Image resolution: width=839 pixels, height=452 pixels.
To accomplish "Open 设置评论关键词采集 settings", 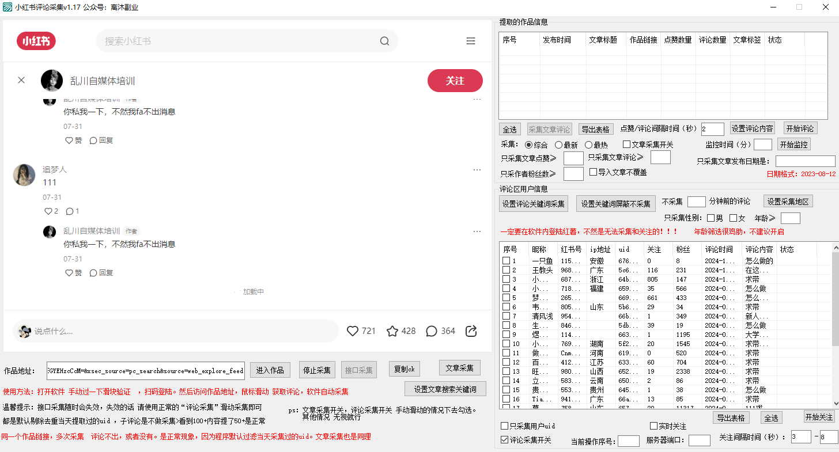I will pos(534,204).
